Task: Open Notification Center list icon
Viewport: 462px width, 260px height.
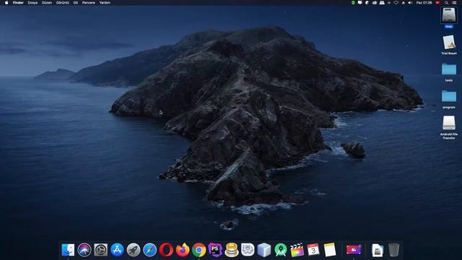Action: coord(454,3)
